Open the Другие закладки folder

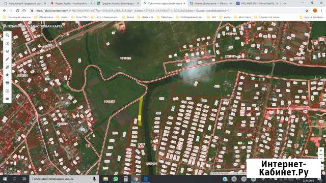[x=311, y=17]
